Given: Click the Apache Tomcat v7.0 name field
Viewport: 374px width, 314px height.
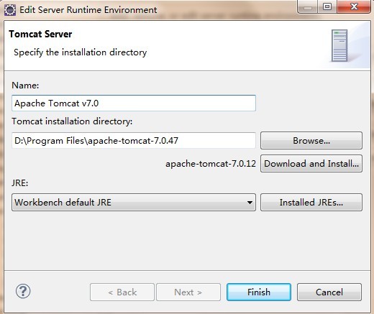Looking at the screenshot, I should click(x=134, y=103).
